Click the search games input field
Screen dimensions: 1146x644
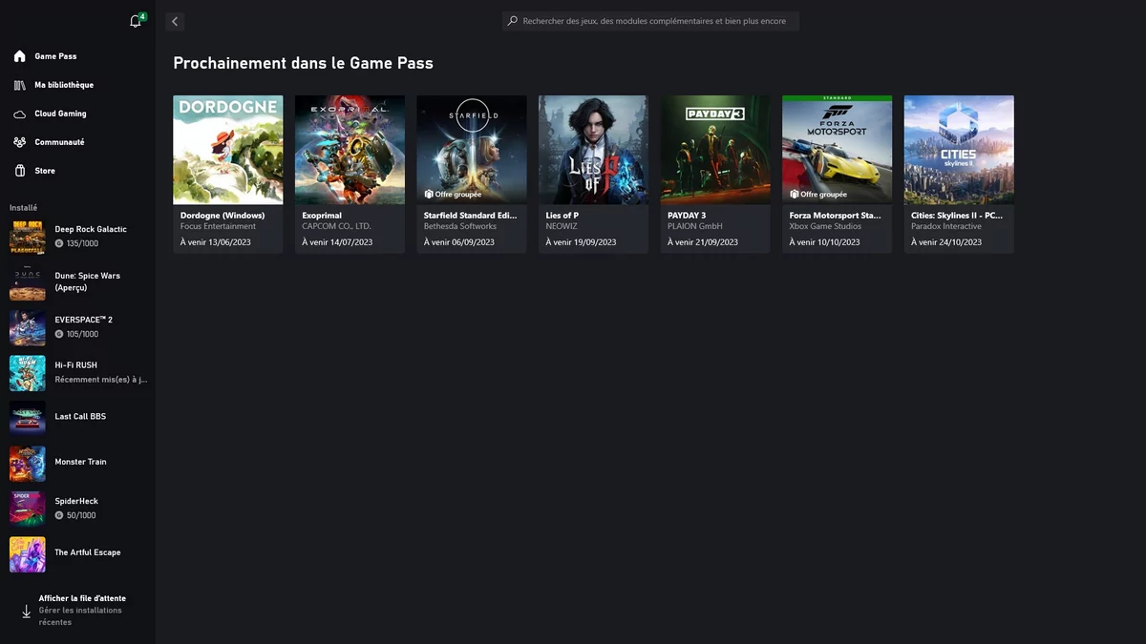point(651,21)
